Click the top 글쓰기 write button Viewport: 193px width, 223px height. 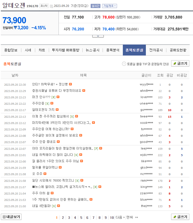[180, 64]
